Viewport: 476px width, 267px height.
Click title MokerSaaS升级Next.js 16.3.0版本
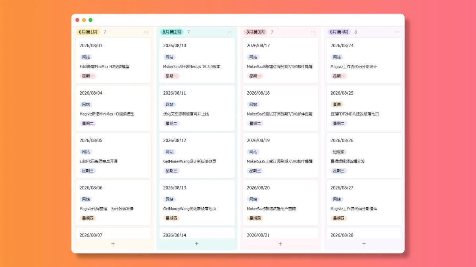coord(192,66)
